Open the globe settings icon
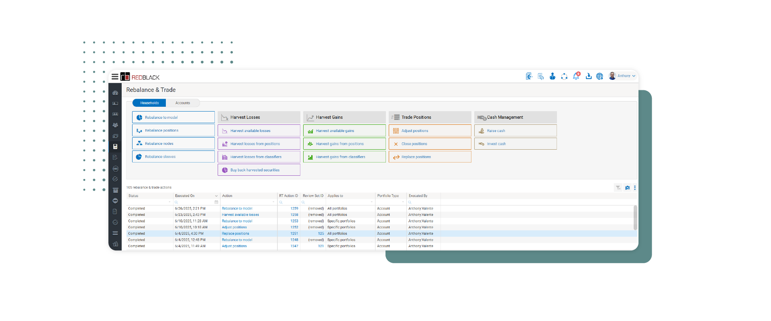This screenshot has width=771, height=321. [600, 76]
